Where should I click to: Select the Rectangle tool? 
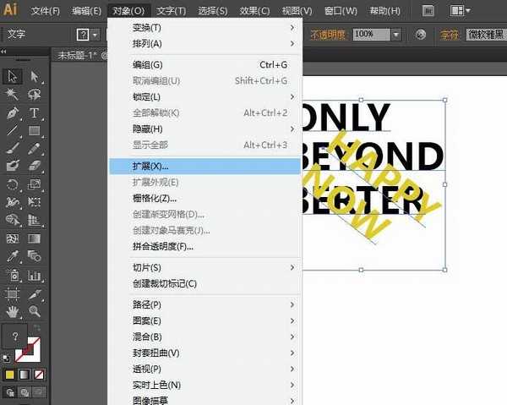tap(35, 131)
